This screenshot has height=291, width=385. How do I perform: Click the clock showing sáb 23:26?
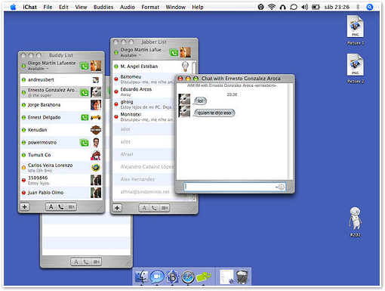coord(337,7)
